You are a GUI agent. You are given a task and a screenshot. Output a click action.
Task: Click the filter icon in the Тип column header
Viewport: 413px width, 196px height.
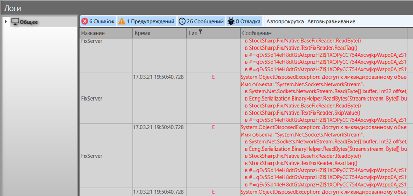click(x=200, y=32)
